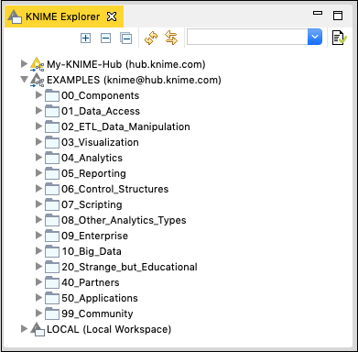
Task: Expand the 04_Analytics folder
Action: 38,158
